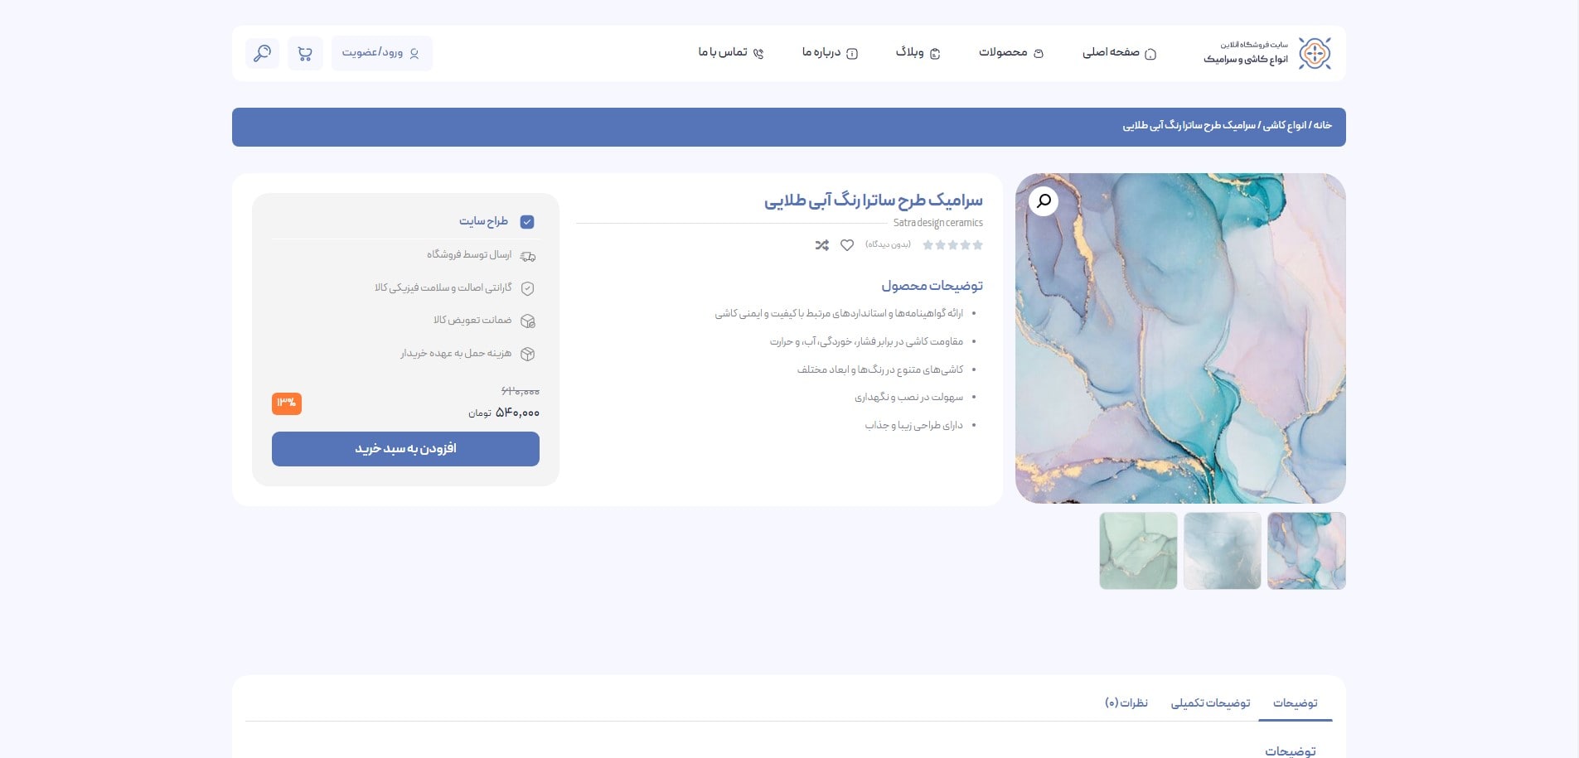Click the magnifier icon on product image
Image resolution: width=1579 pixels, height=758 pixels.
click(1044, 200)
